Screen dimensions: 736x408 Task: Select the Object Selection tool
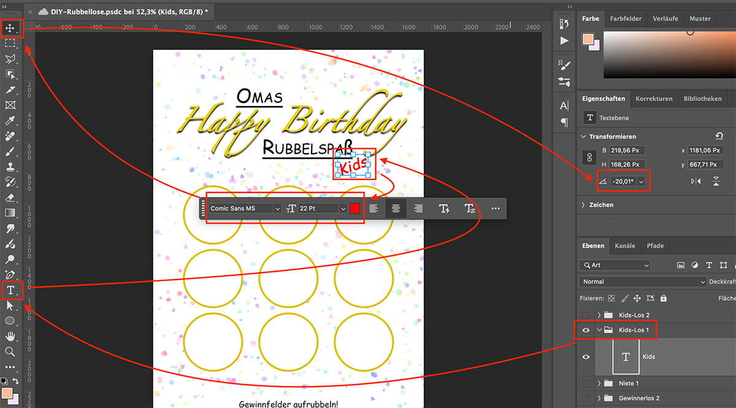coord(10,75)
